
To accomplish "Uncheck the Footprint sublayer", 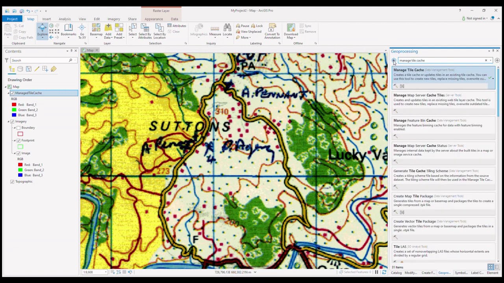I will pyautogui.click(x=19, y=140).
